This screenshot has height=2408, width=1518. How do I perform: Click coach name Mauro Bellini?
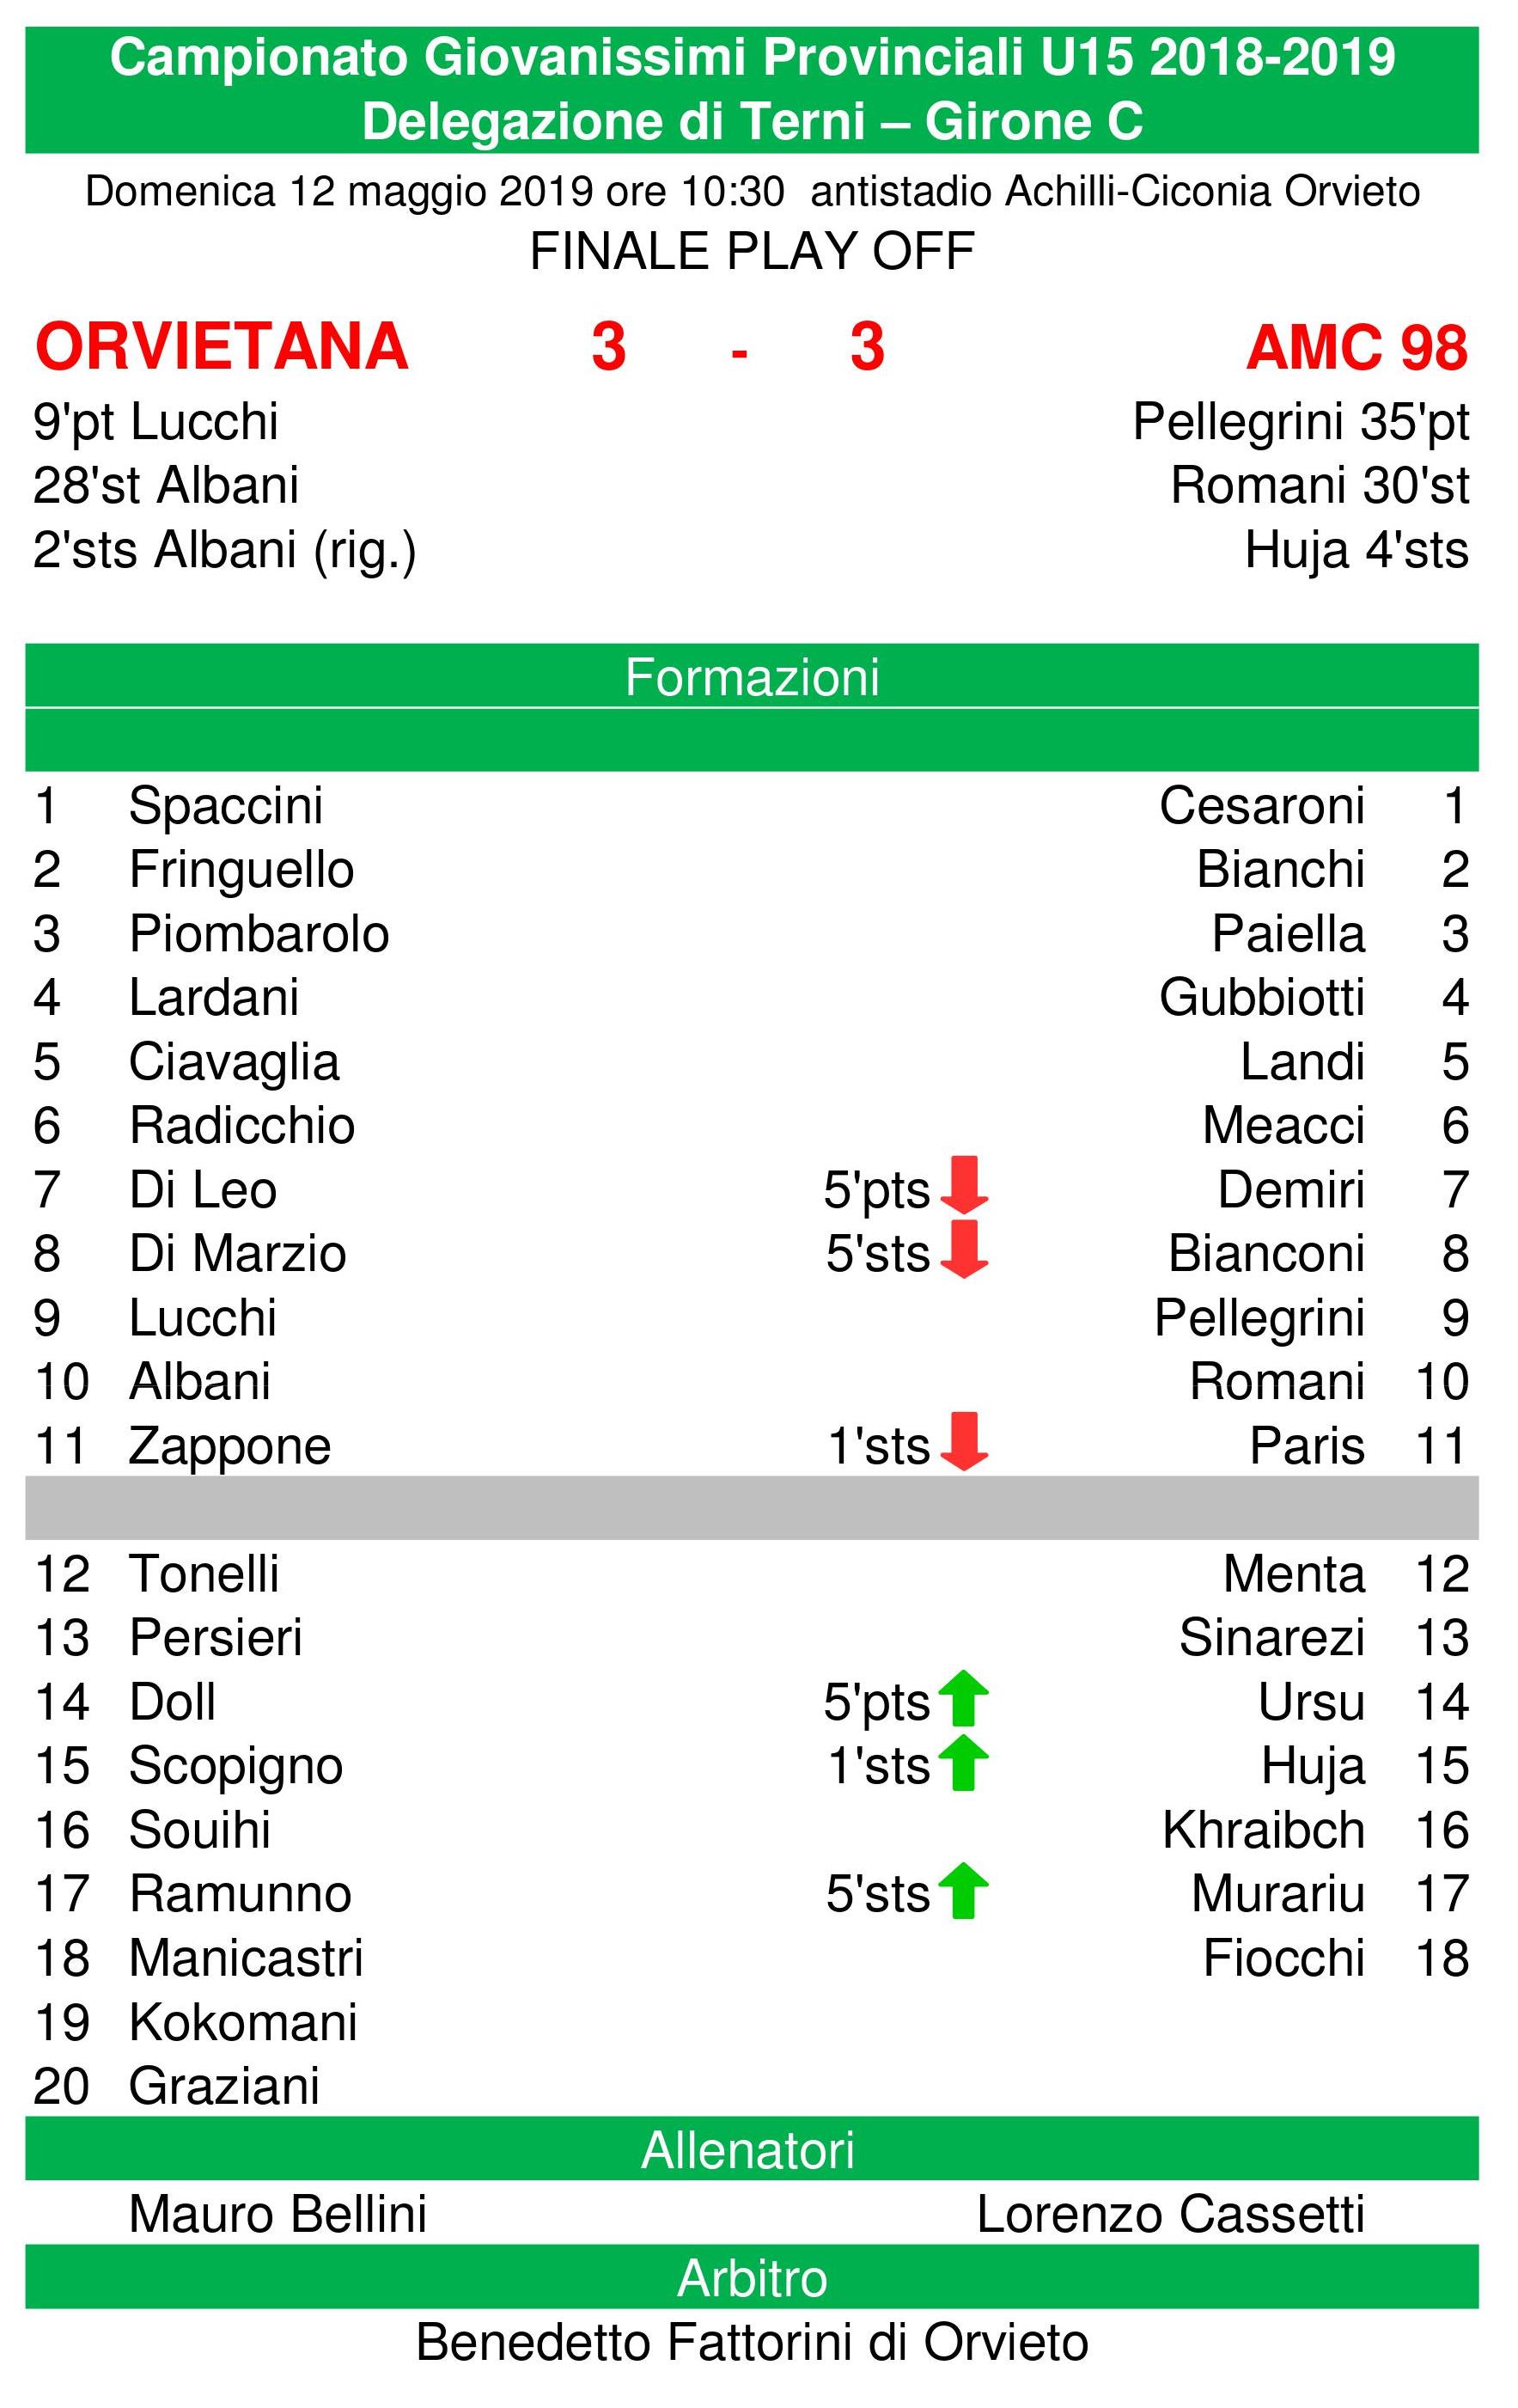coord(277,2214)
